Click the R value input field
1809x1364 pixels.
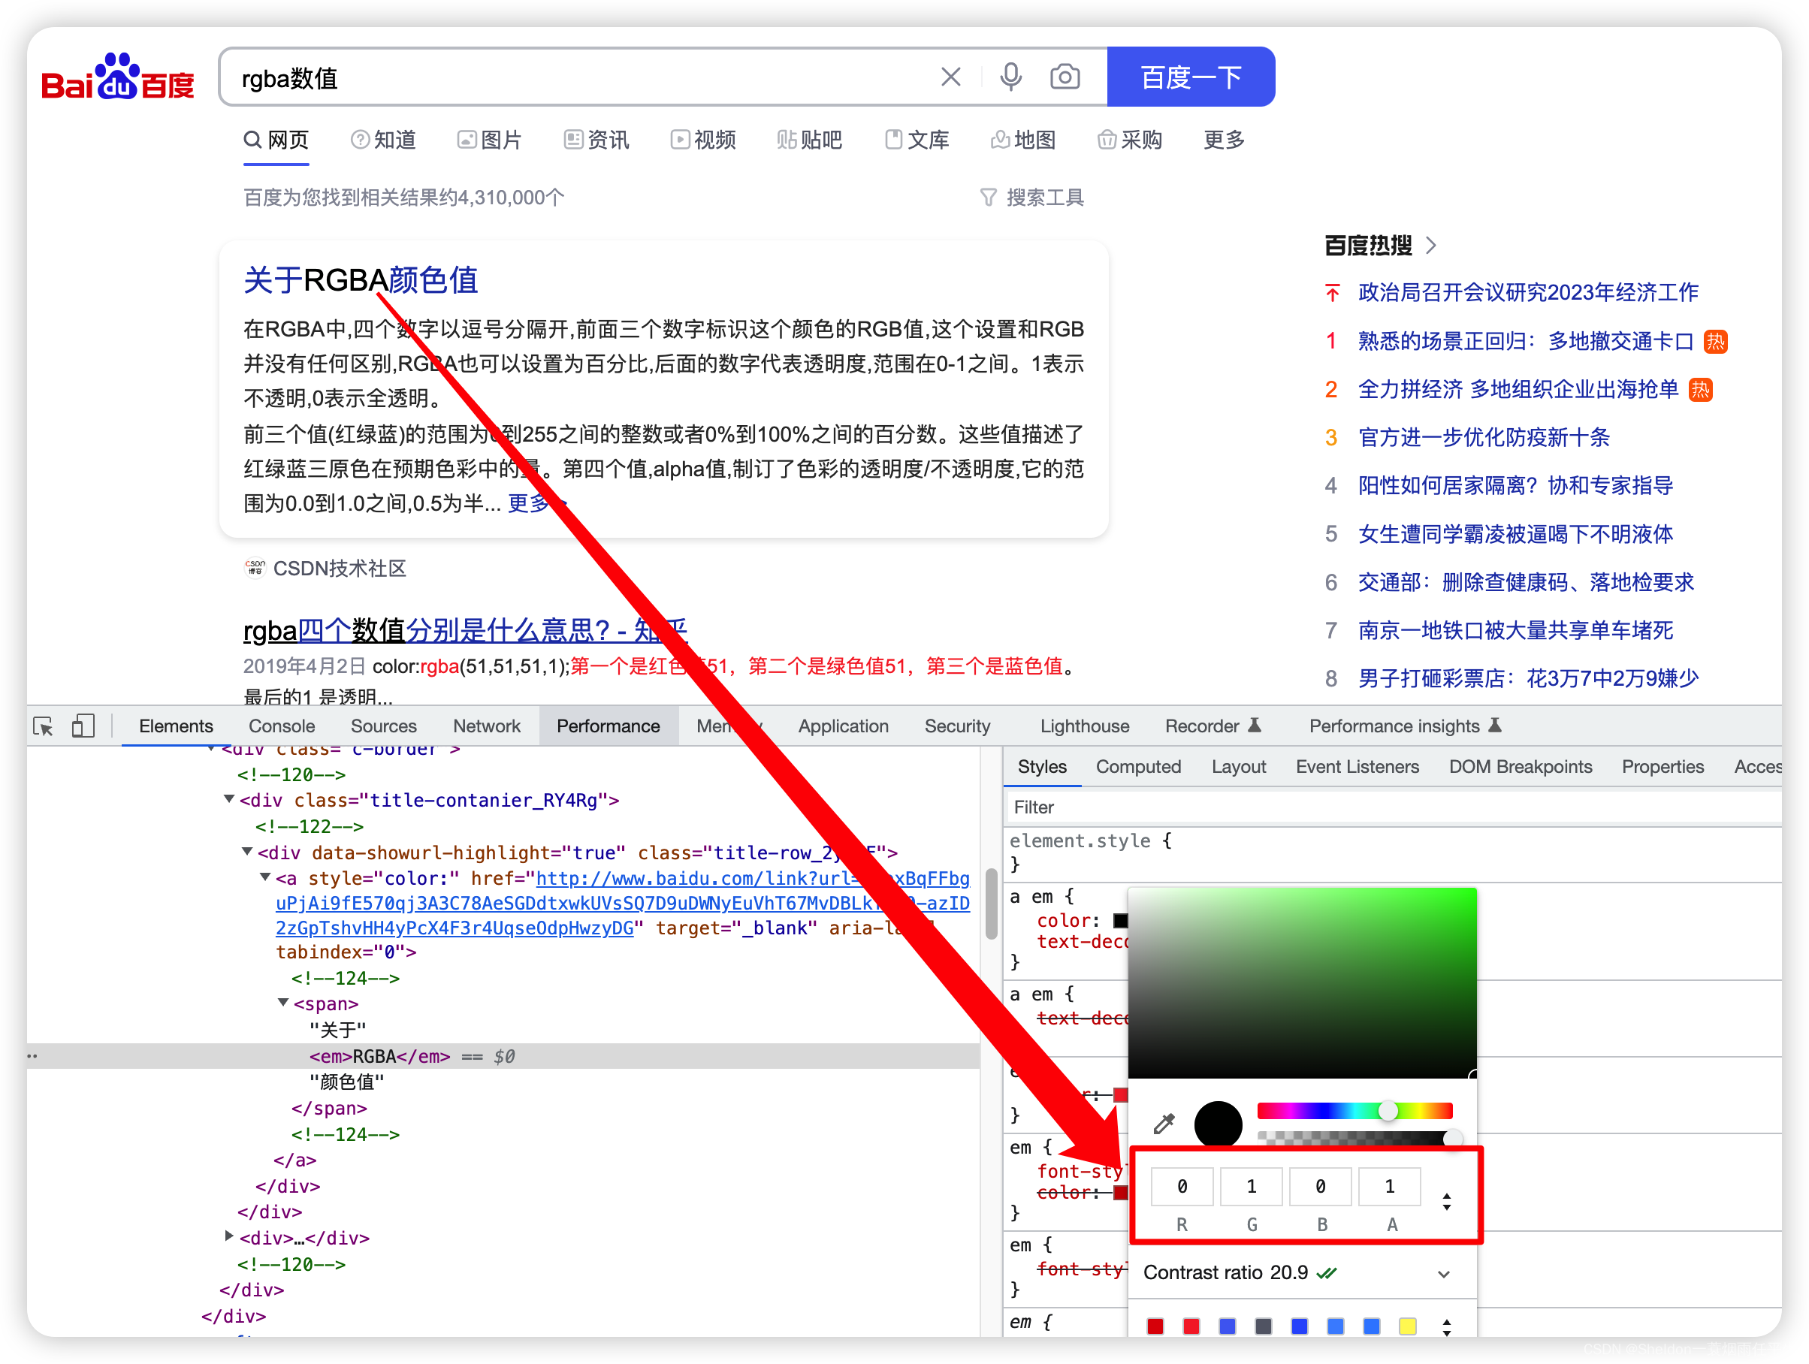[1182, 1187]
